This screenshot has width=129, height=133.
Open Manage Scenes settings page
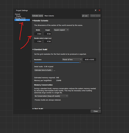pos(20,18)
